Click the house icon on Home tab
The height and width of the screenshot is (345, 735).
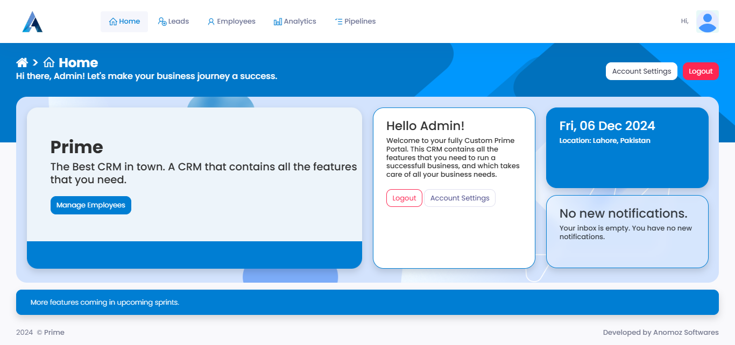pos(113,21)
